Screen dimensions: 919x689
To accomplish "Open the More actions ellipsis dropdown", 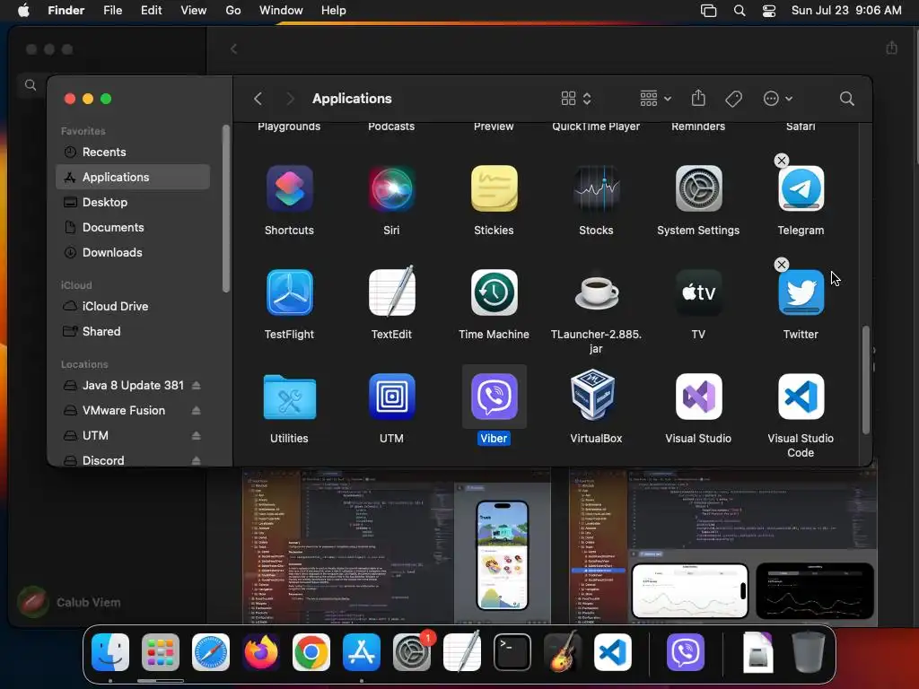I will pyautogui.click(x=778, y=99).
